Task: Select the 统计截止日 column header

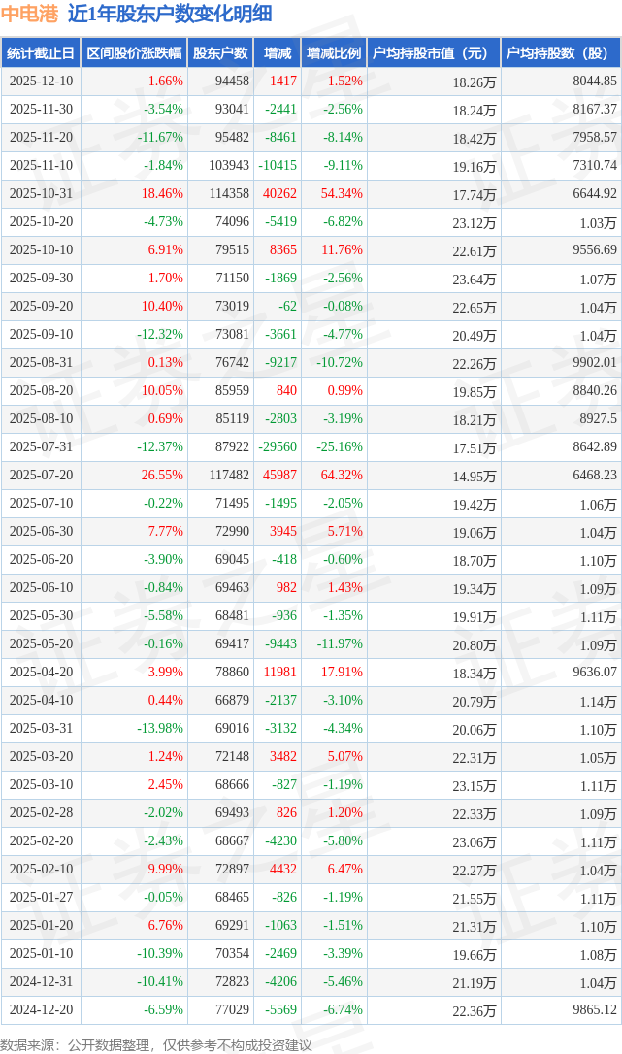Action: [41, 53]
